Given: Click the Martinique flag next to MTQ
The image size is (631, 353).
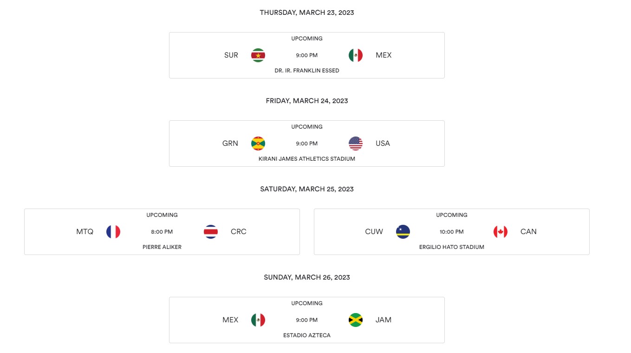Looking at the screenshot, I should click(x=113, y=232).
